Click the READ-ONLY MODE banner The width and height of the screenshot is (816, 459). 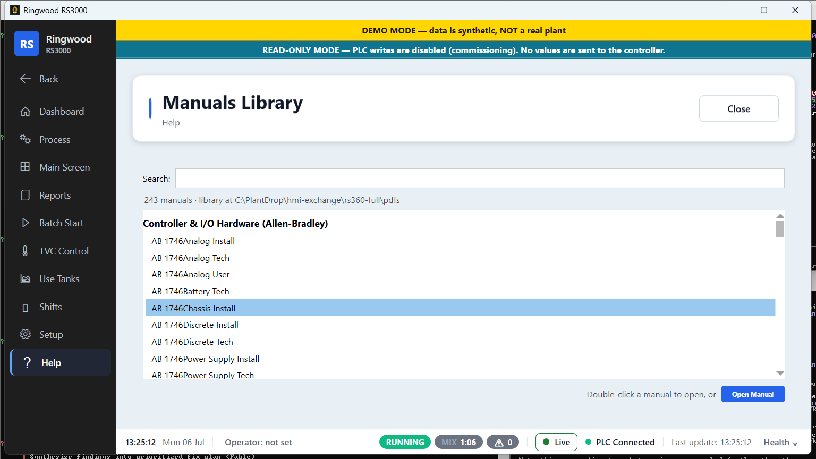[x=464, y=50]
